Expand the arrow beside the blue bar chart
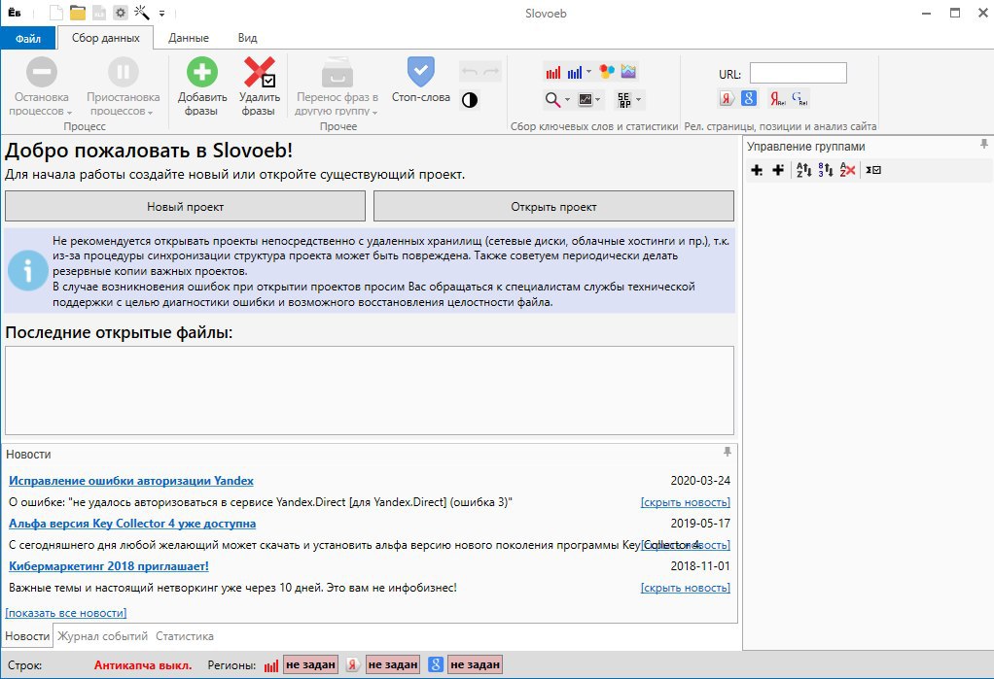 pyautogui.click(x=589, y=72)
